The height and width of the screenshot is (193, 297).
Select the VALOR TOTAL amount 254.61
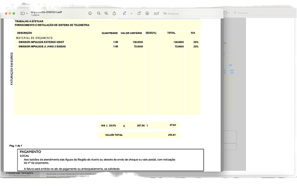click(x=172, y=135)
